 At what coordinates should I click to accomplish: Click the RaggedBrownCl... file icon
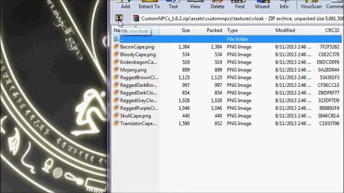116,77
